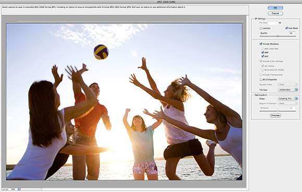
Task: Click the Quality value field
Action: point(292,33)
